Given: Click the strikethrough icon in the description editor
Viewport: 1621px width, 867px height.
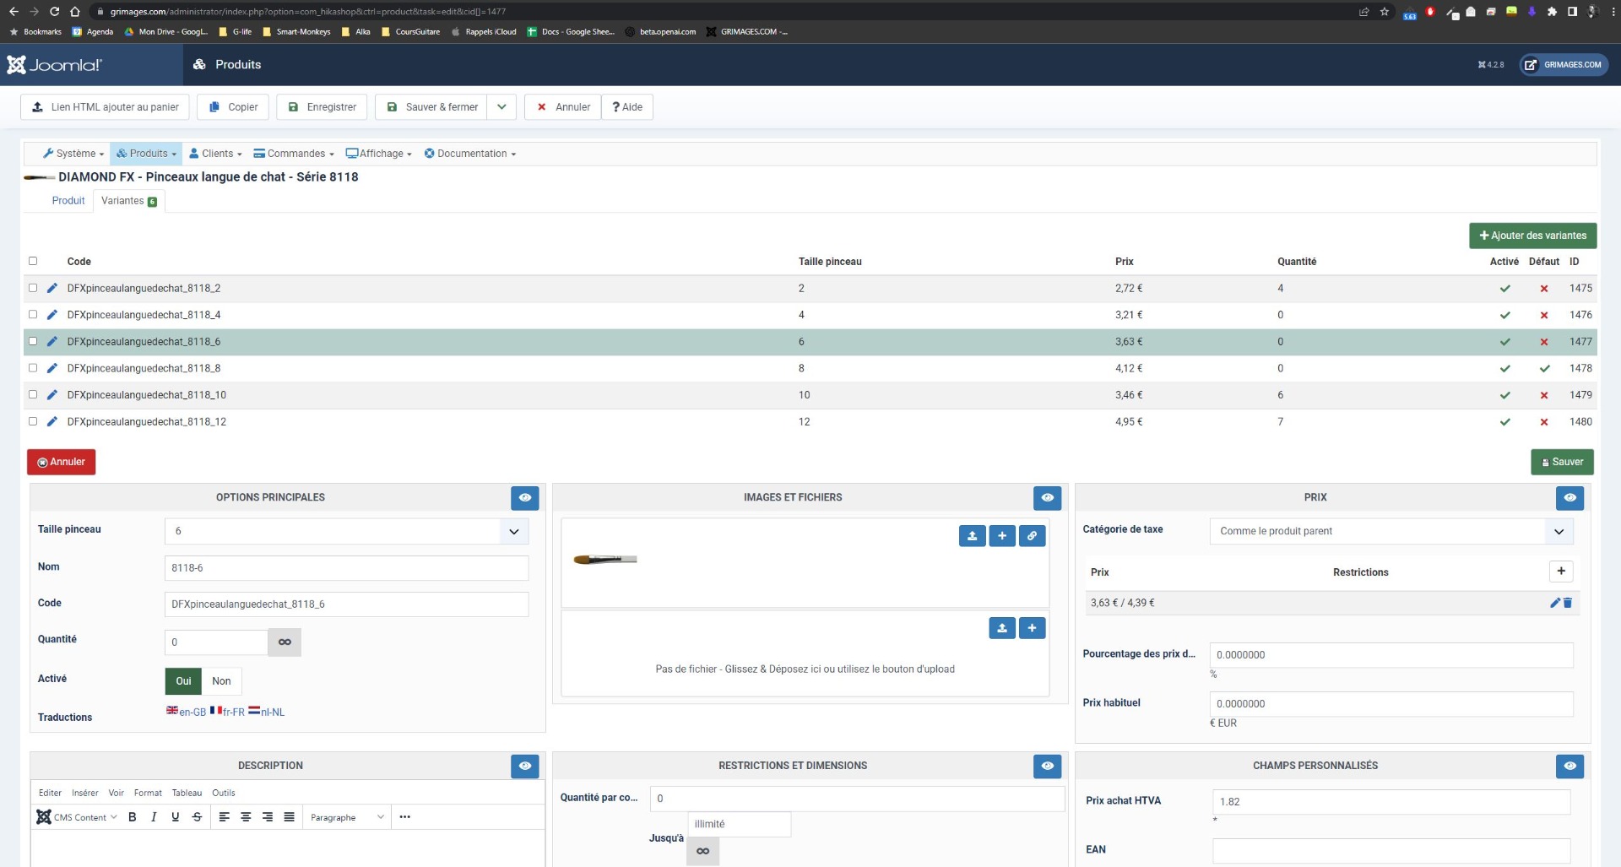Looking at the screenshot, I should [x=197, y=817].
